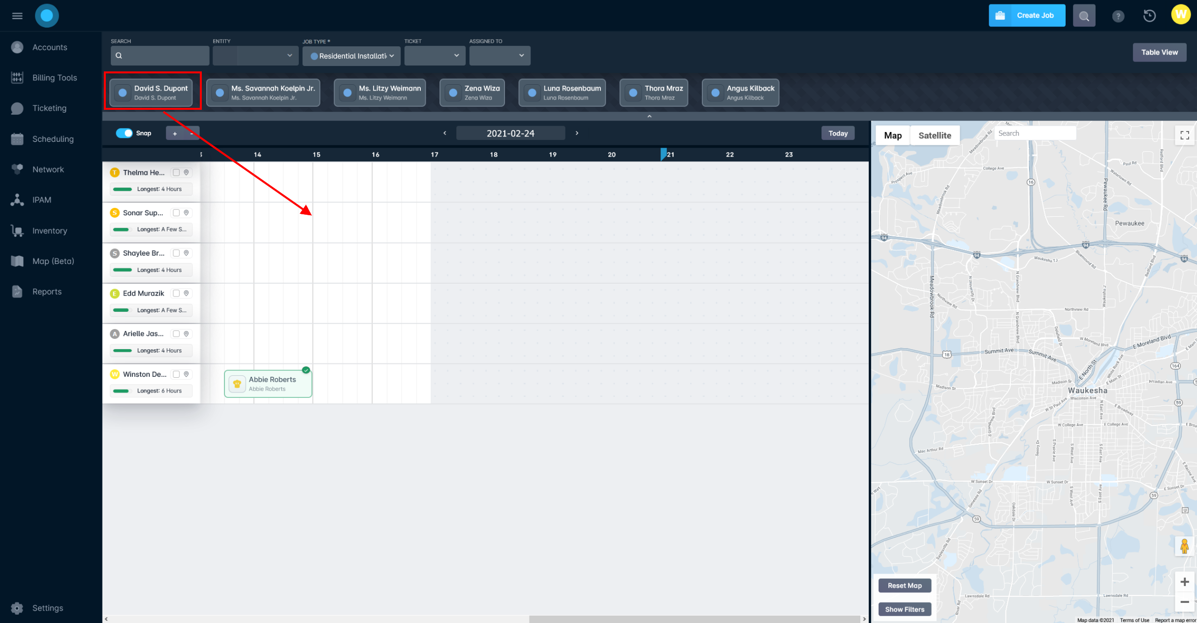Check the Arielle Jas... checkbox
The image size is (1197, 623).
(176, 334)
